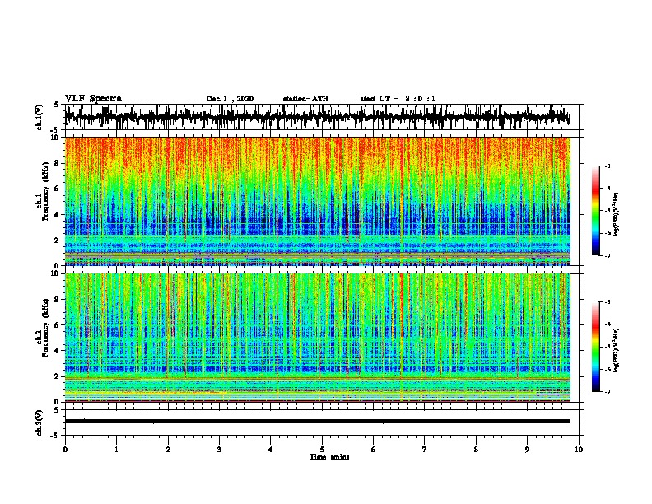The height and width of the screenshot is (504, 652).
Task: Click time axis tick label "7"
Action: pyautogui.click(x=425, y=450)
